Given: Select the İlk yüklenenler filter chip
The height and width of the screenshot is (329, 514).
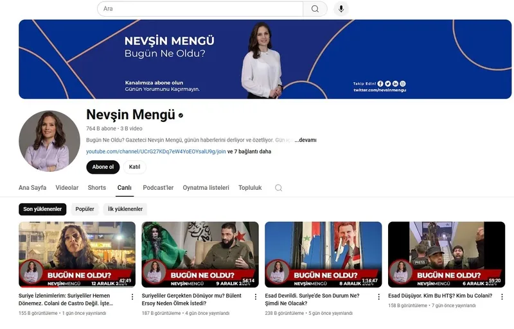Looking at the screenshot, I should pyautogui.click(x=125, y=209).
